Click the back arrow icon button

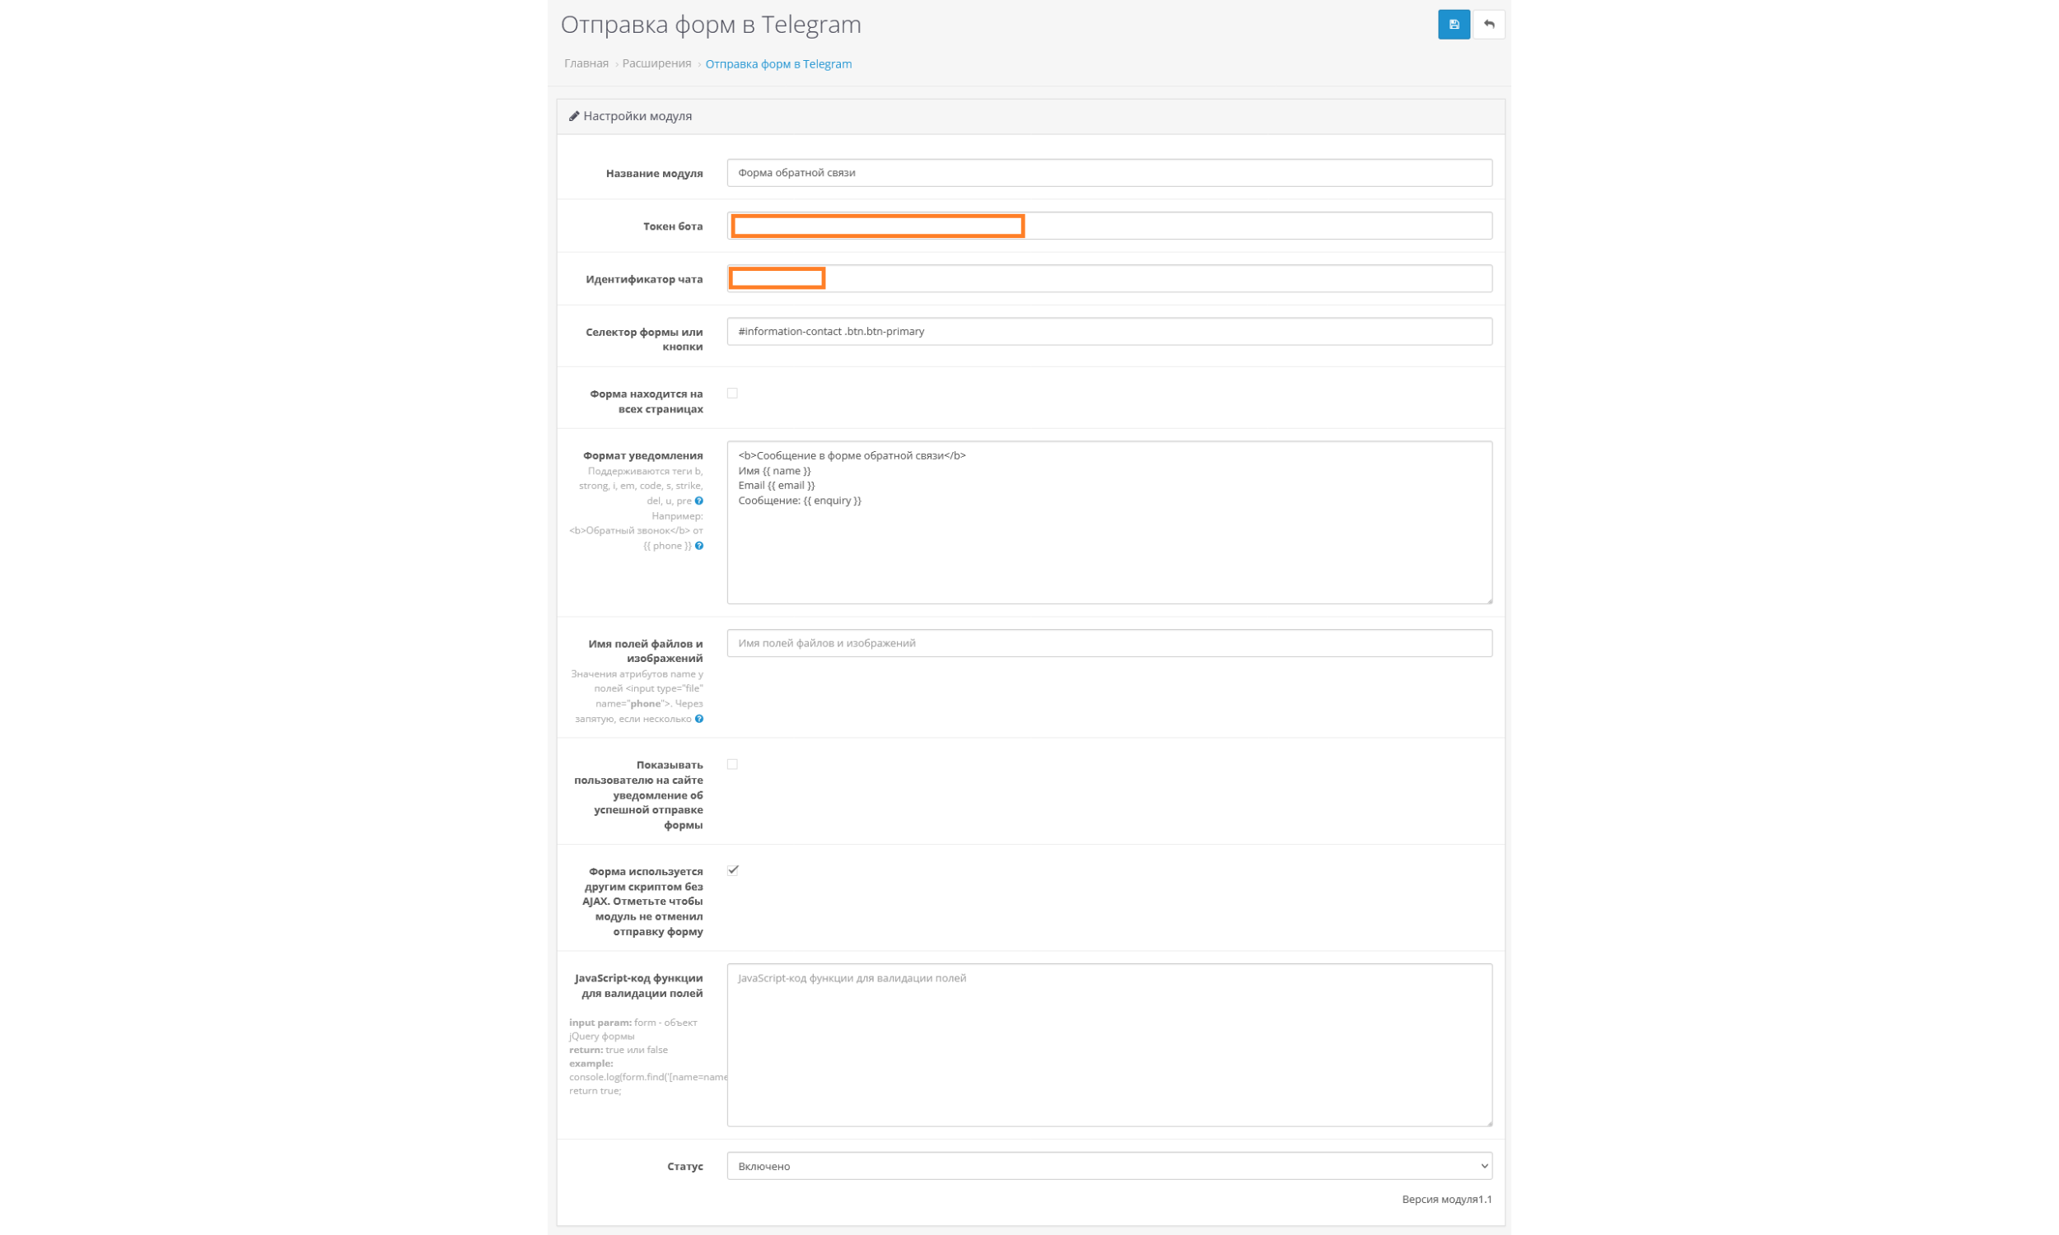pos(1488,25)
